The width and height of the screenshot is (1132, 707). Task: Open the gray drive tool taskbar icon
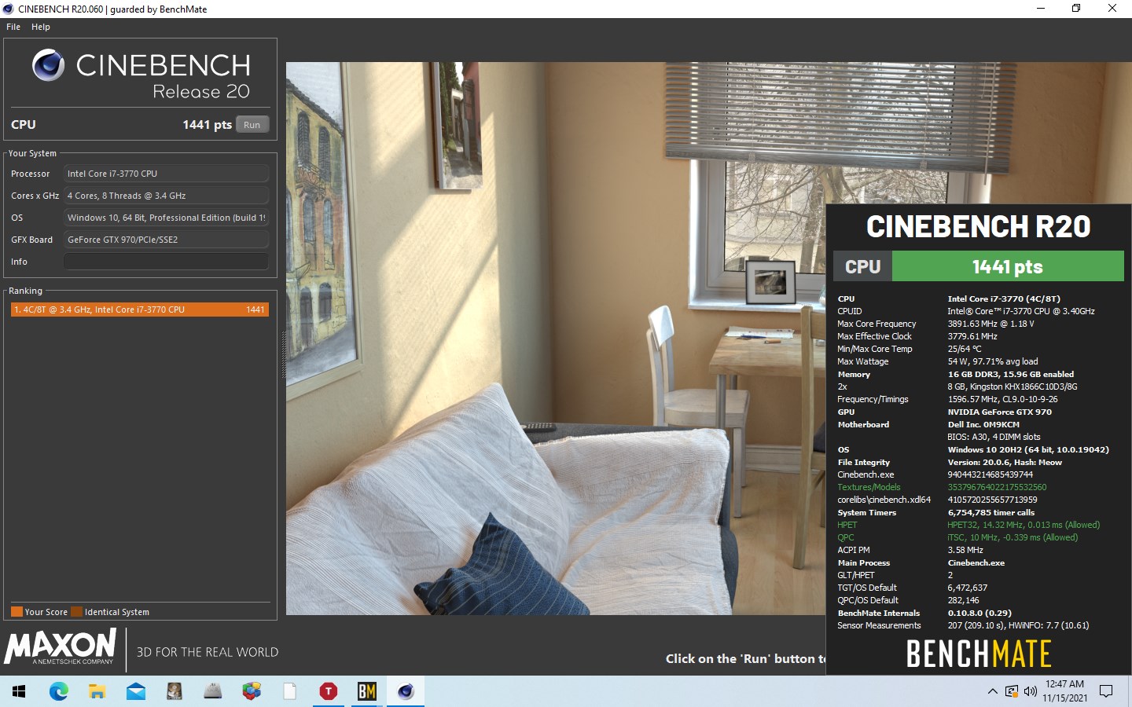[212, 691]
